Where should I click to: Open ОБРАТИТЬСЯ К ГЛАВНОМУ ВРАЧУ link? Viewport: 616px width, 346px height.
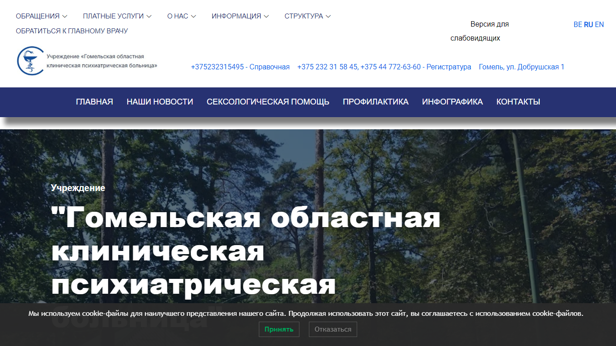point(72,31)
